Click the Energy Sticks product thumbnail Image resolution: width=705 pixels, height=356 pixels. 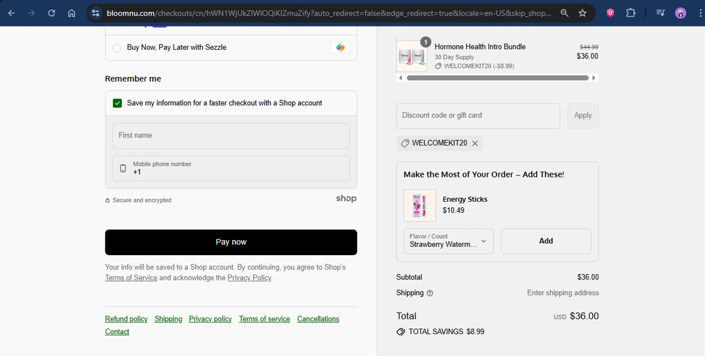(x=419, y=205)
